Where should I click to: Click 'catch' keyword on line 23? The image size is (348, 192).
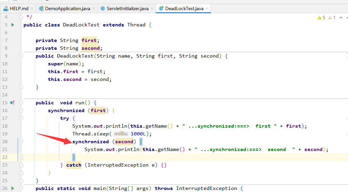[x=74, y=165]
